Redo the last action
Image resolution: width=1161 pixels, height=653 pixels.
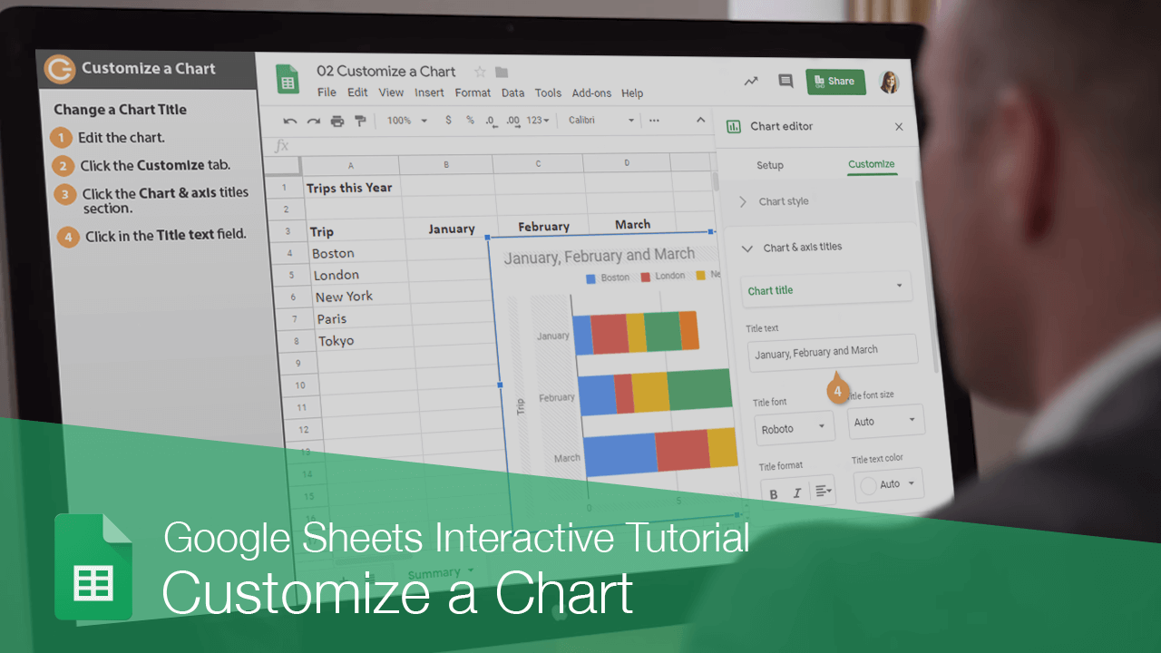pyautogui.click(x=313, y=120)
